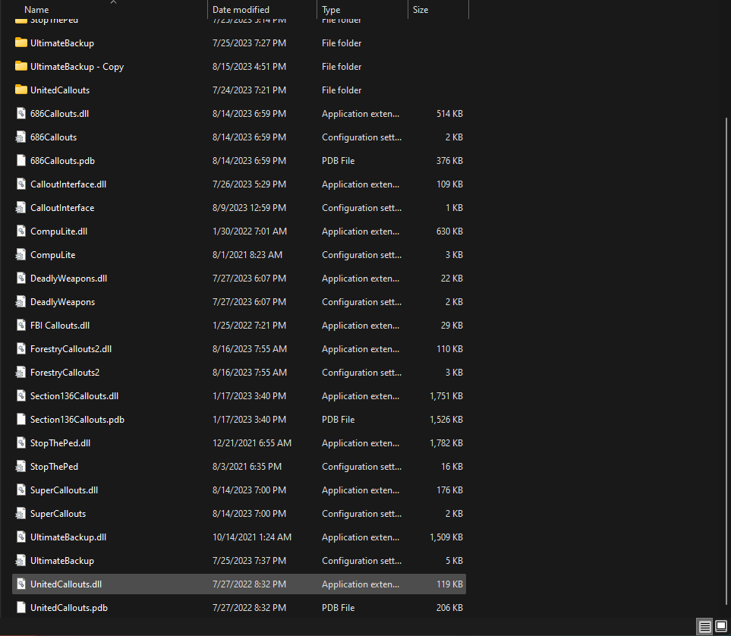Select the CompuLite.dll file name
731x636 pixels.
(x=58, y=231)
